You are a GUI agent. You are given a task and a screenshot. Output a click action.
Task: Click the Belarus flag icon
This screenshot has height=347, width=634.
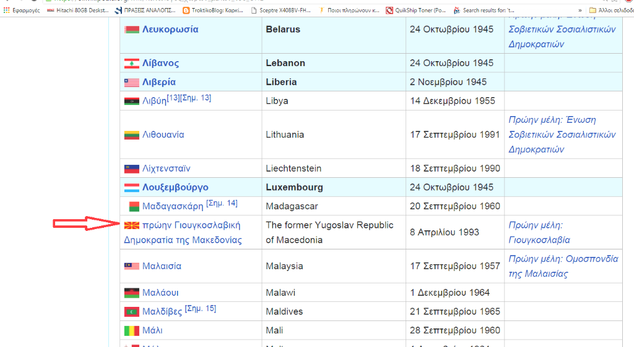coord(131,30)
